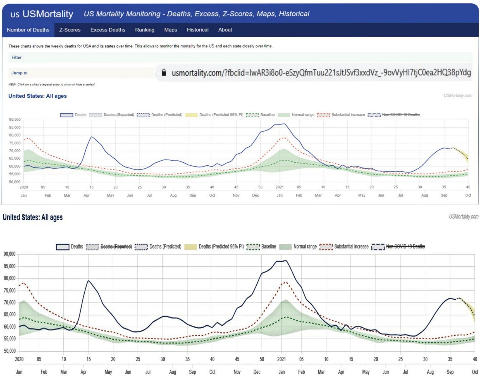The height and width of the screenshot is (384, 480).
Task: Open the Ranking page
Action: click(145, 30)
